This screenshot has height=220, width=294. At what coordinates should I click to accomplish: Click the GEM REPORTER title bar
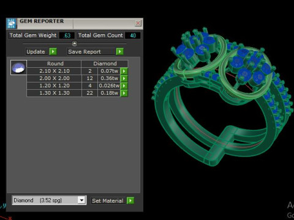(75, 23)
